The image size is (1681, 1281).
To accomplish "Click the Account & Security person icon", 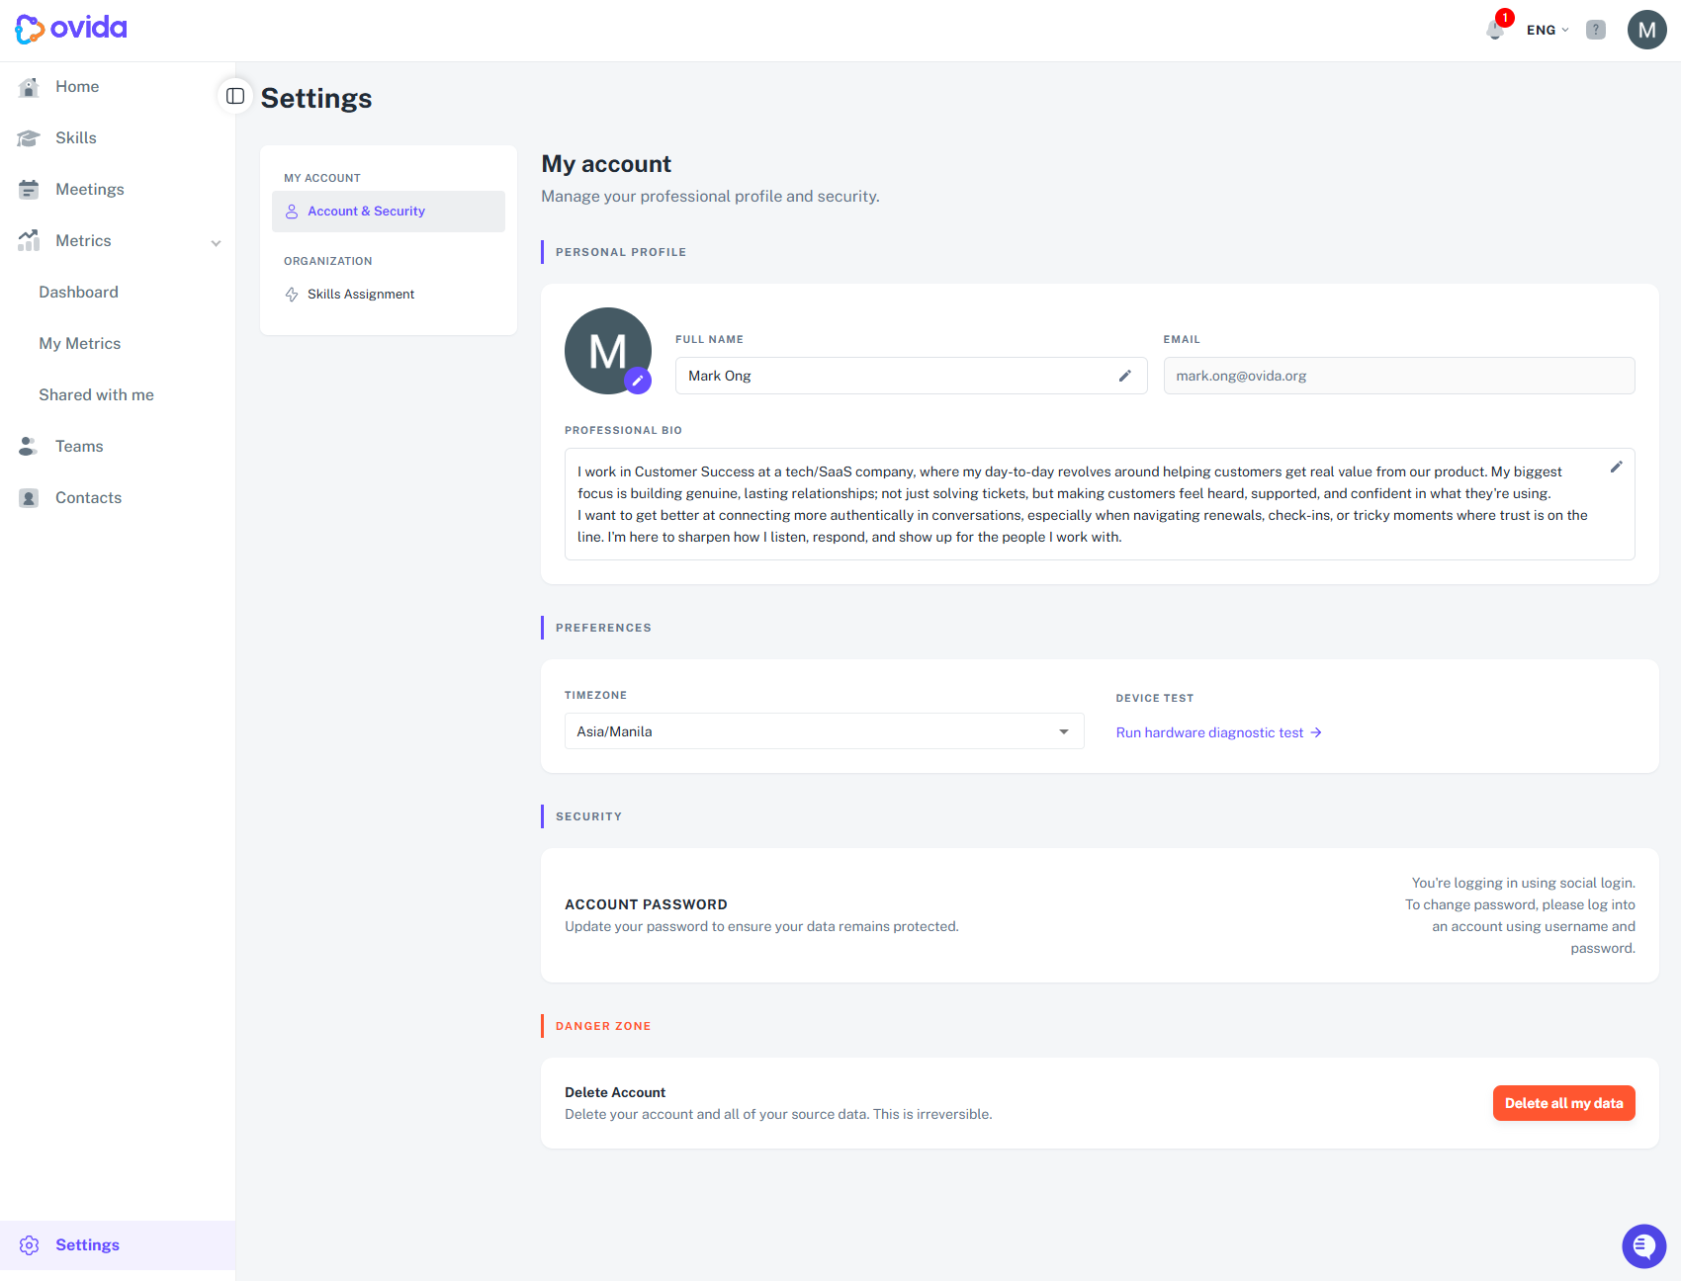I will (x=292, y=212).
